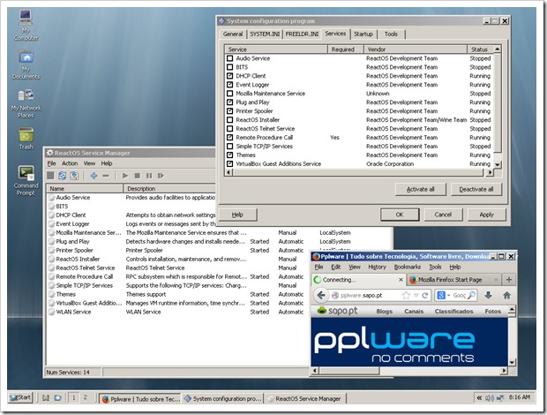
Task: Check Mozilla Maintenance Service checkbox
Action: point(230,94)
